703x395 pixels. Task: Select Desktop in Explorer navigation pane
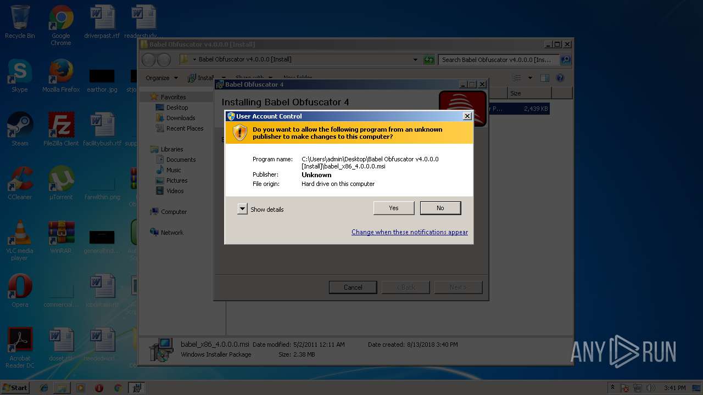177,108
